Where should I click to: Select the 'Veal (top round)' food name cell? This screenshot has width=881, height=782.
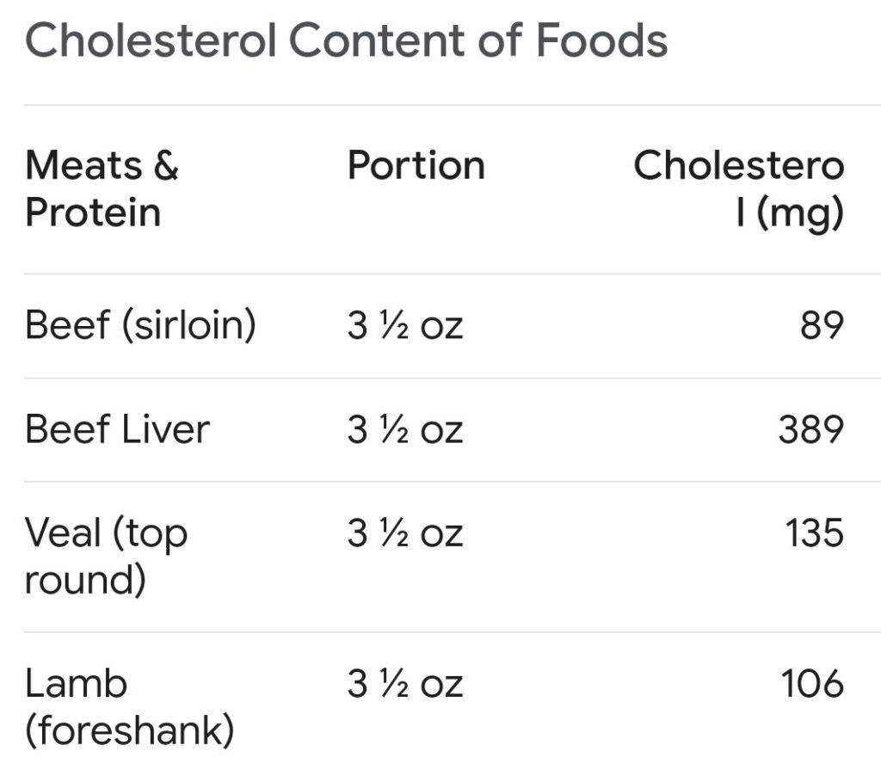click(x=106, y=556)
